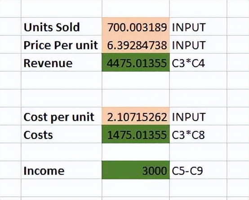
Task: Click the green Costs cell 1475.01355
Action: coord(136,134)
